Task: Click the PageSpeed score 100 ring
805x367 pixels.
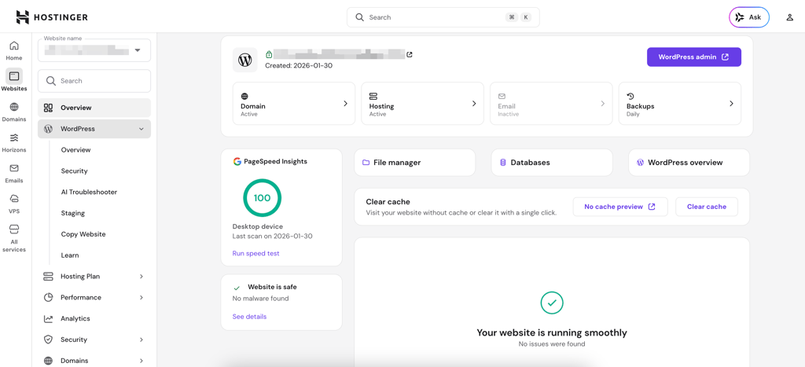Action: [x=263, y=197]
